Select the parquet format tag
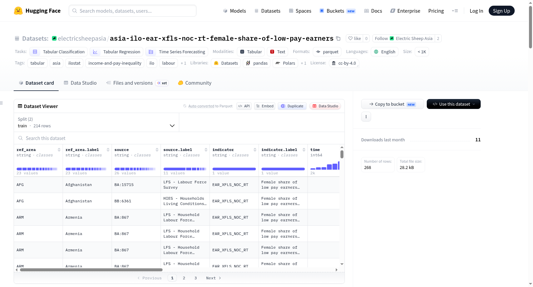The width and height of the screenshot is (533, 287). 327,52
